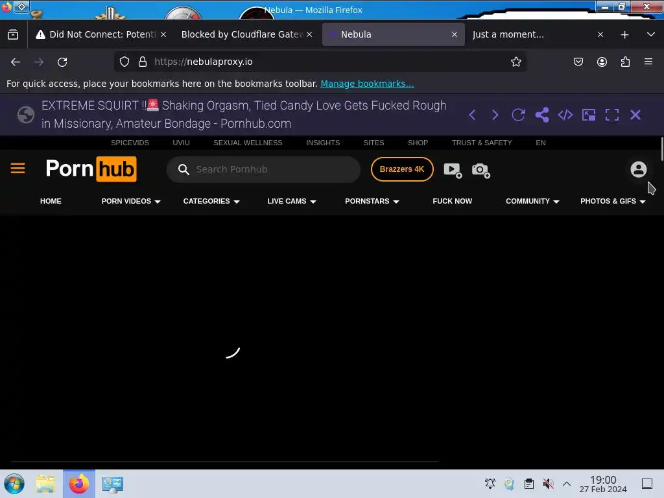
Task: Open the site user account avatar icon
Action: pyautogui.click(x=638, y=169)
